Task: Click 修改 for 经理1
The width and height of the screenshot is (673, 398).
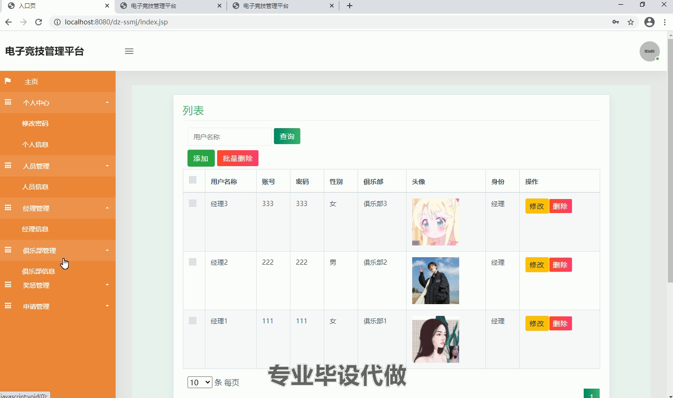Action: tap(537, 323)
